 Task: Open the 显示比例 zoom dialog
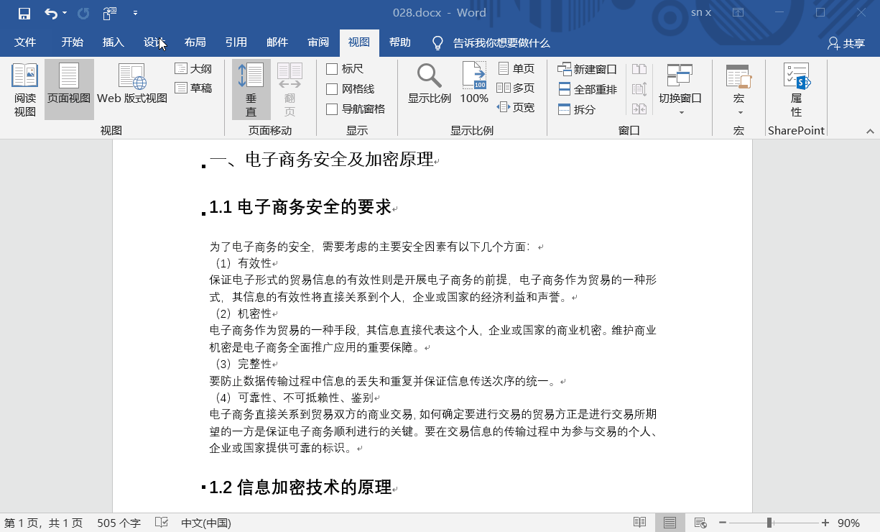pyautogui.click(x=430, y=85)
